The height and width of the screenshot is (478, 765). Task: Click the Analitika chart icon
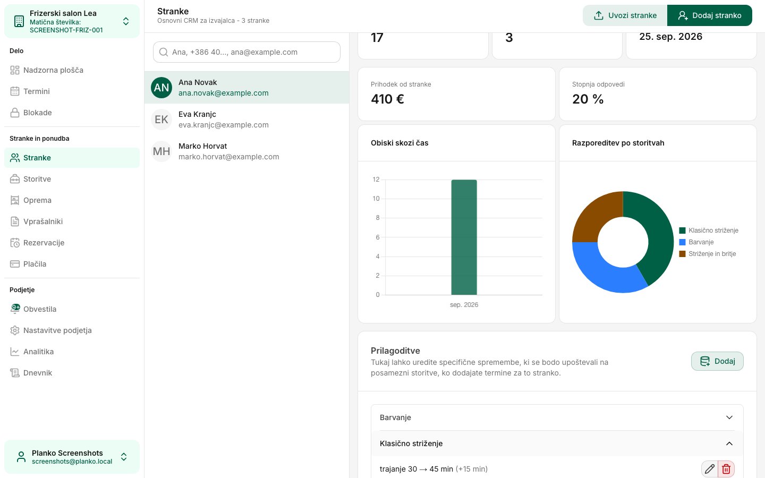15,352
